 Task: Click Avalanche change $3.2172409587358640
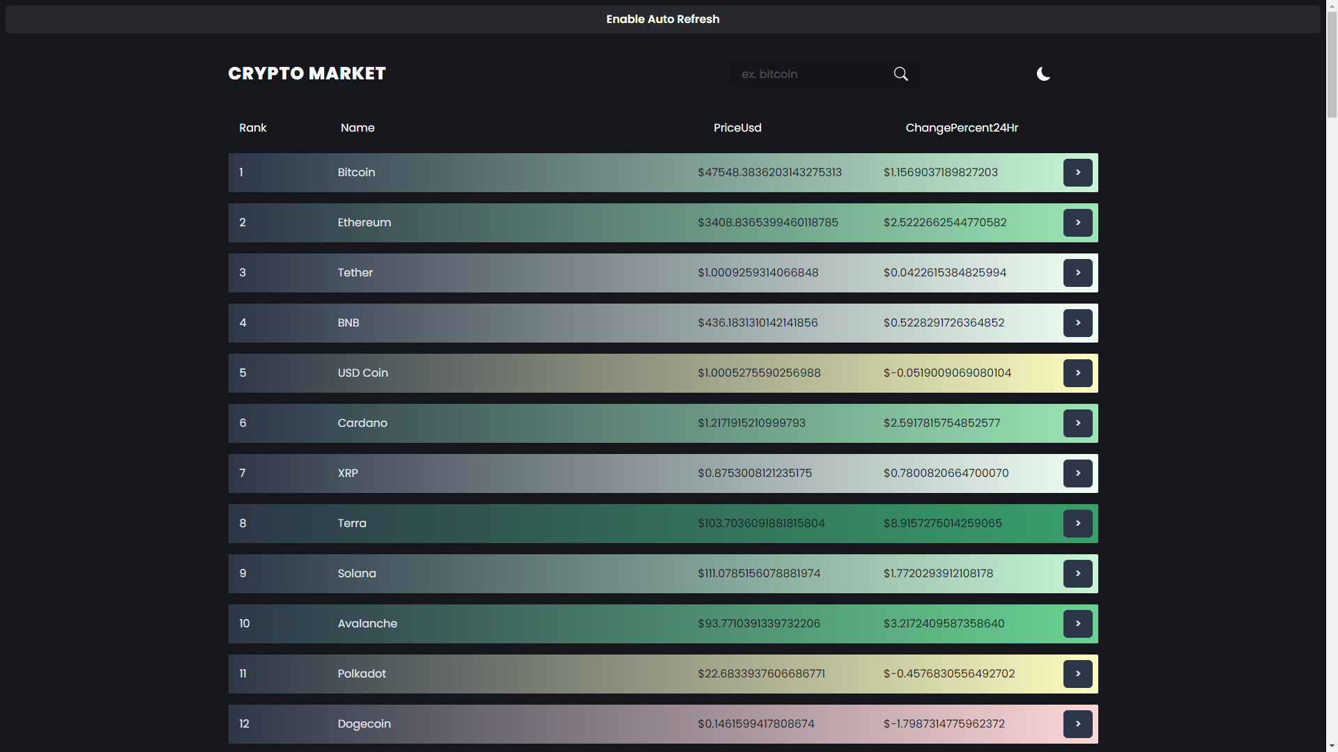[x=944, y=624]
